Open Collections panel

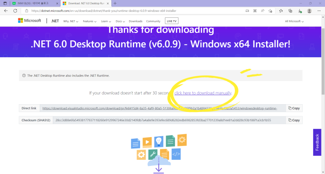click(290, 11)
